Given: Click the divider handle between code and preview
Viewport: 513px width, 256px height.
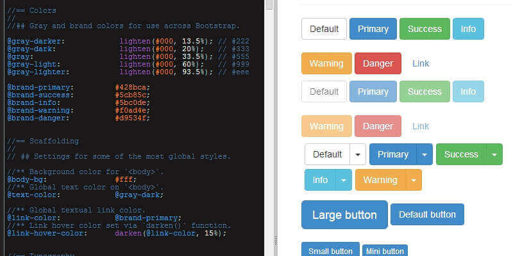Looking at the screenshot, I should click(x=276, y=239).
